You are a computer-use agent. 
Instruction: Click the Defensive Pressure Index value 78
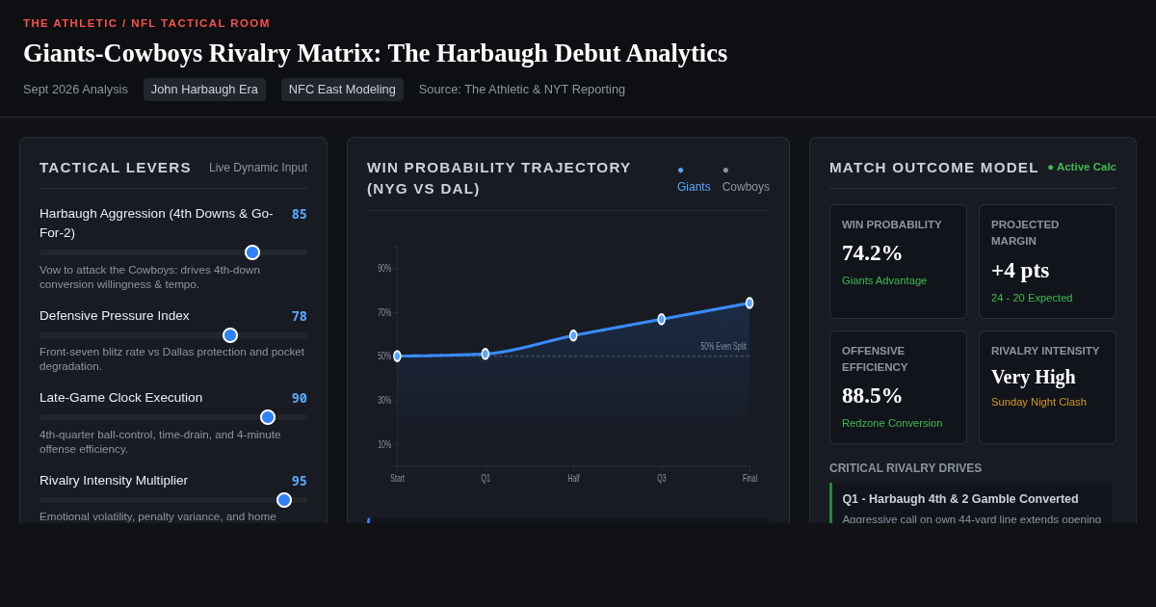(300, 316)
